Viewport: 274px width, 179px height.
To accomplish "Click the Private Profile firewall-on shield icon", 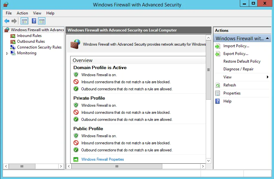I will (76, 105).
